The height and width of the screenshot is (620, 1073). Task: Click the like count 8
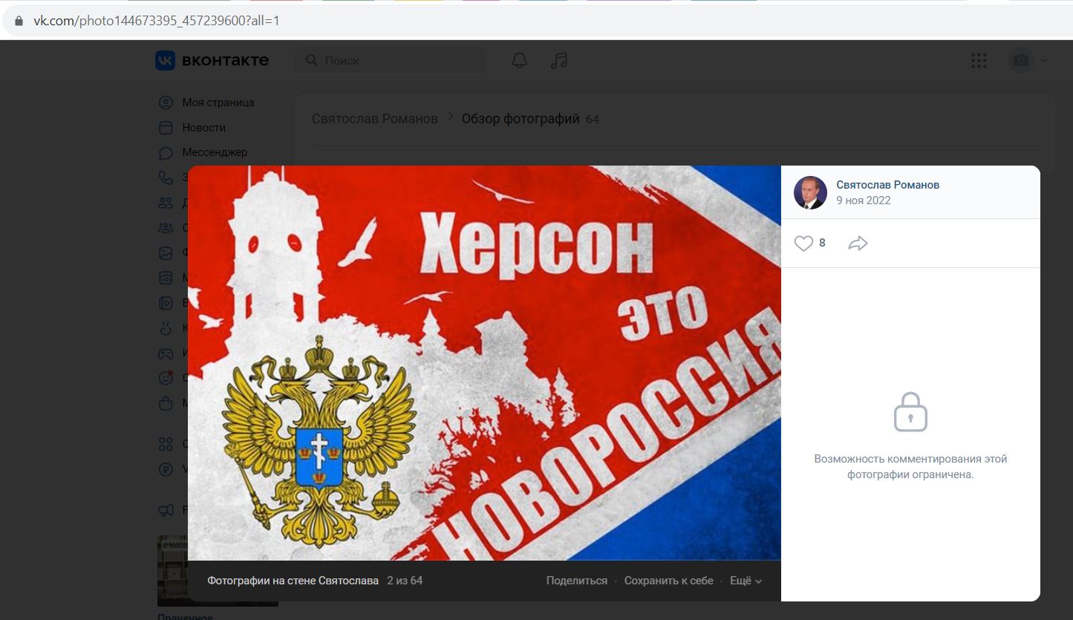(822, 243)
